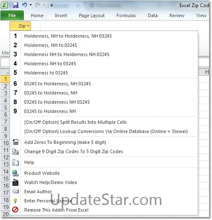212x220 pixels.
Task: Click the clapperboard video icon
Action: [15, 182]
